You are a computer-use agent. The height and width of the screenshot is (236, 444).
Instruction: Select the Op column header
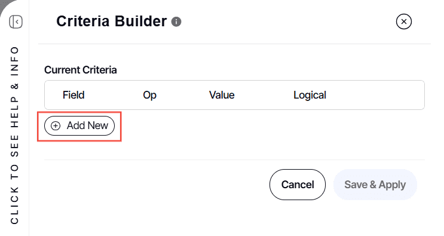[149, 95]
